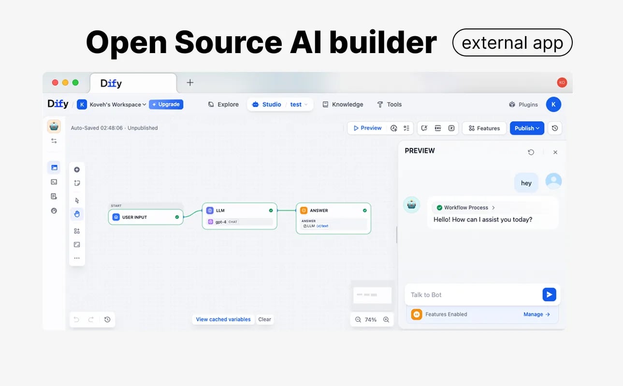
Task: Send the message using the blue arrow icon
Action: click(x=549, y=294)
